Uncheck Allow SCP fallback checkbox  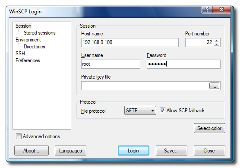pos(162,111)
